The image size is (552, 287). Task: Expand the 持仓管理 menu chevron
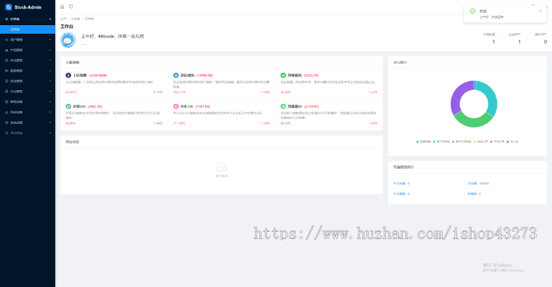coord(50,61)
